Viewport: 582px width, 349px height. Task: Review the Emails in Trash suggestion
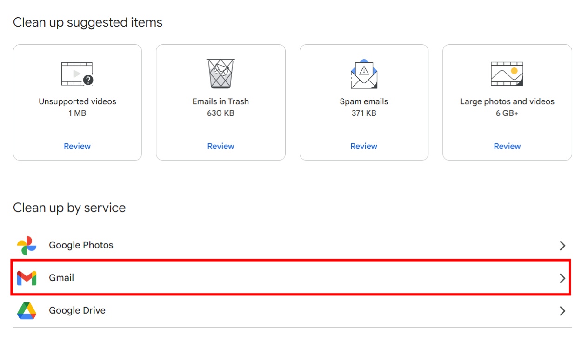(221, 146)
